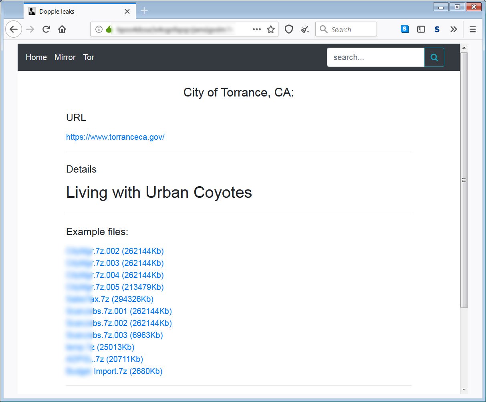Open the hamburger application menu
Viewport: 486px width, 402px height.
[x=473, y=29]
